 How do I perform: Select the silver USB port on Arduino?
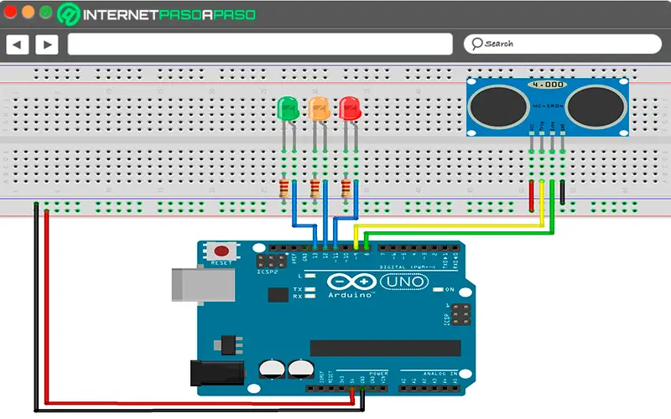pyautogui.click(x=203, y=284)
